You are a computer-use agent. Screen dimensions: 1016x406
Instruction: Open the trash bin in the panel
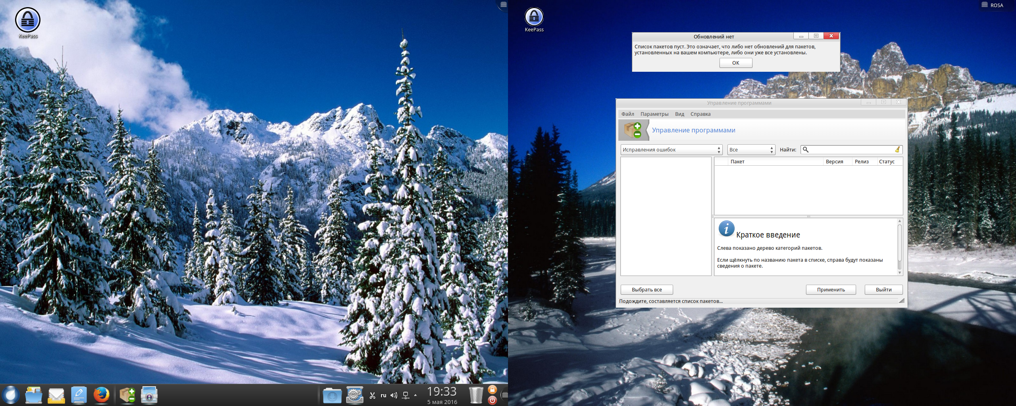point(476,395)
